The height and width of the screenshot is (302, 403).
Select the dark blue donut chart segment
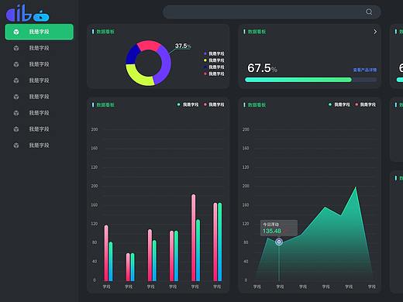pyautogui.click(x=133, y=55)
